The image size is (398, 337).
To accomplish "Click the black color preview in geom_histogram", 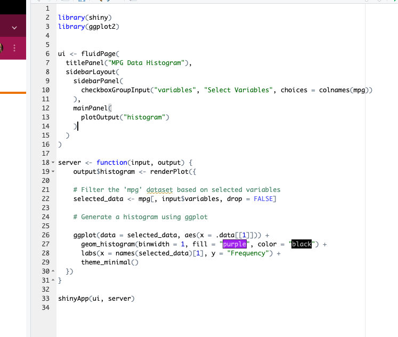I will 301,244.
